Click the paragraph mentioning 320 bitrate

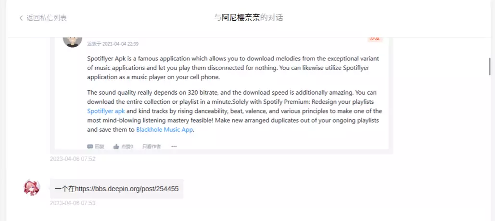coord(235,111)
